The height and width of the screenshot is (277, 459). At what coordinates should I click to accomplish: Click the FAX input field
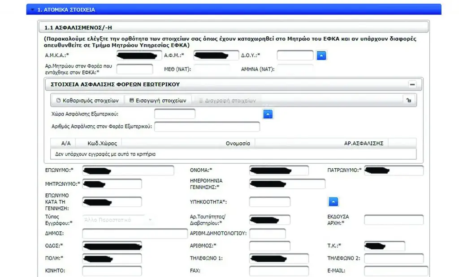(279, 271)
